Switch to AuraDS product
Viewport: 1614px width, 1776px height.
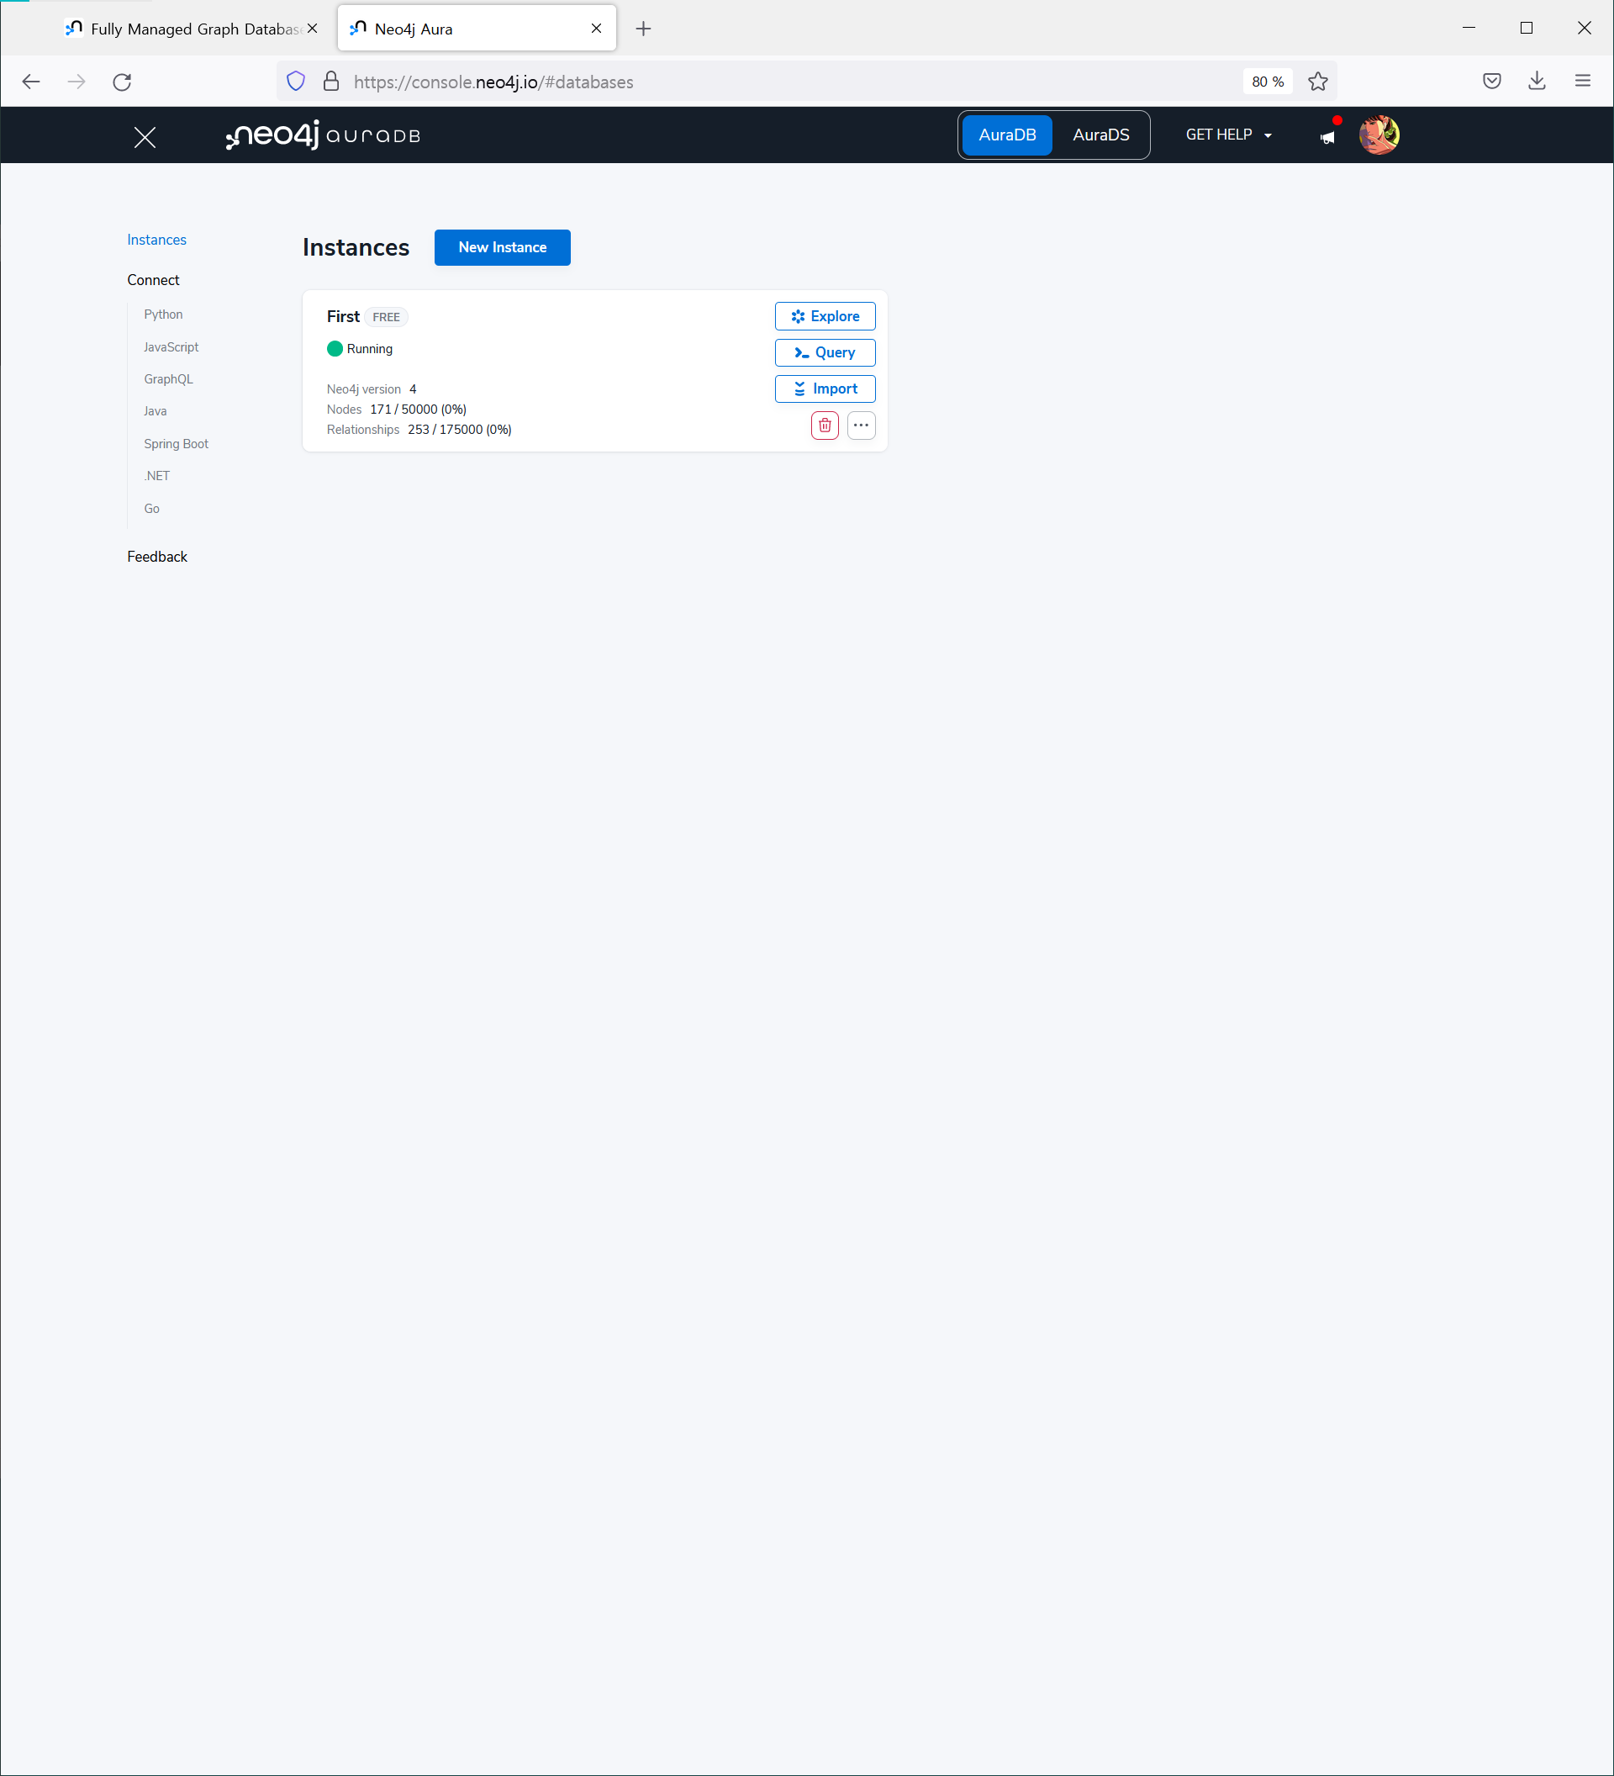(x=1100, y=135)
